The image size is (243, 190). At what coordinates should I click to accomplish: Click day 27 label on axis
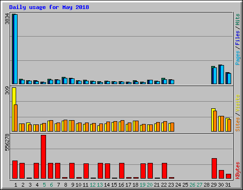[199, 185]
